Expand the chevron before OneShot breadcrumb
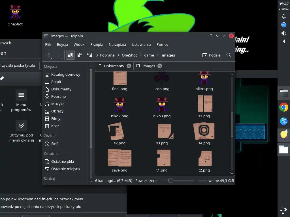Viewport: 290px width, 217px height. [119, 55]
